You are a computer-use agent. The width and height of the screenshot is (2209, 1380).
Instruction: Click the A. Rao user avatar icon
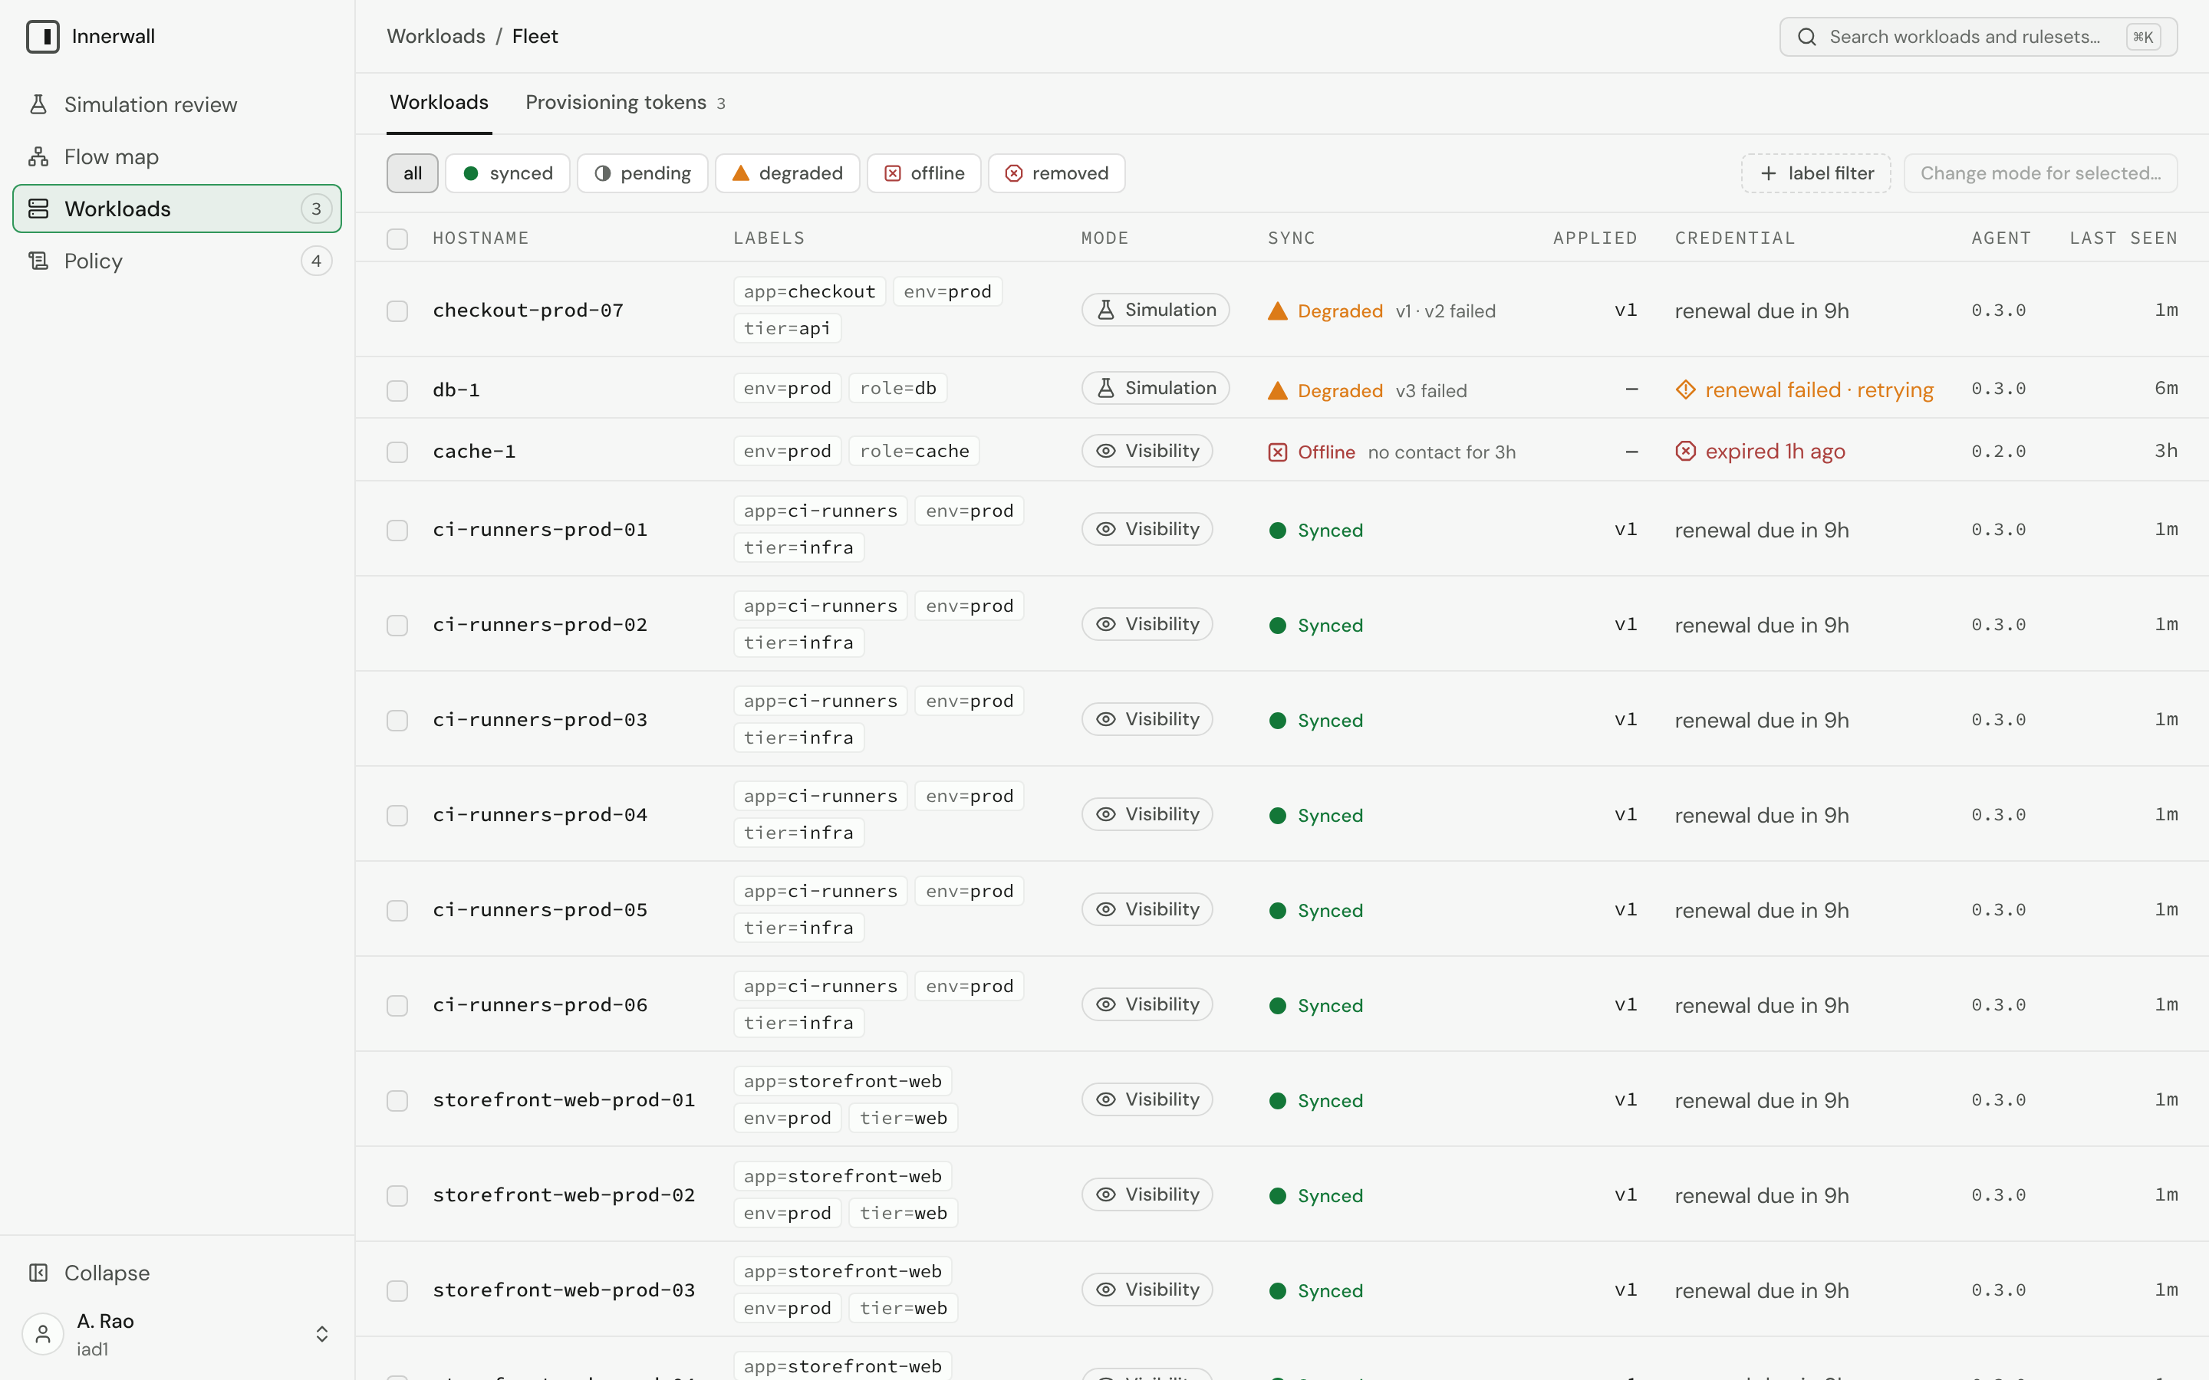click(43, 1334)
